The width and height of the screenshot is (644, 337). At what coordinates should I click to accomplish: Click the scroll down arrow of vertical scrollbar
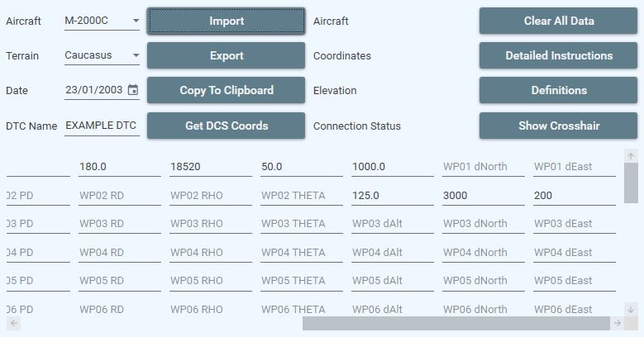(x=631, y=309)
